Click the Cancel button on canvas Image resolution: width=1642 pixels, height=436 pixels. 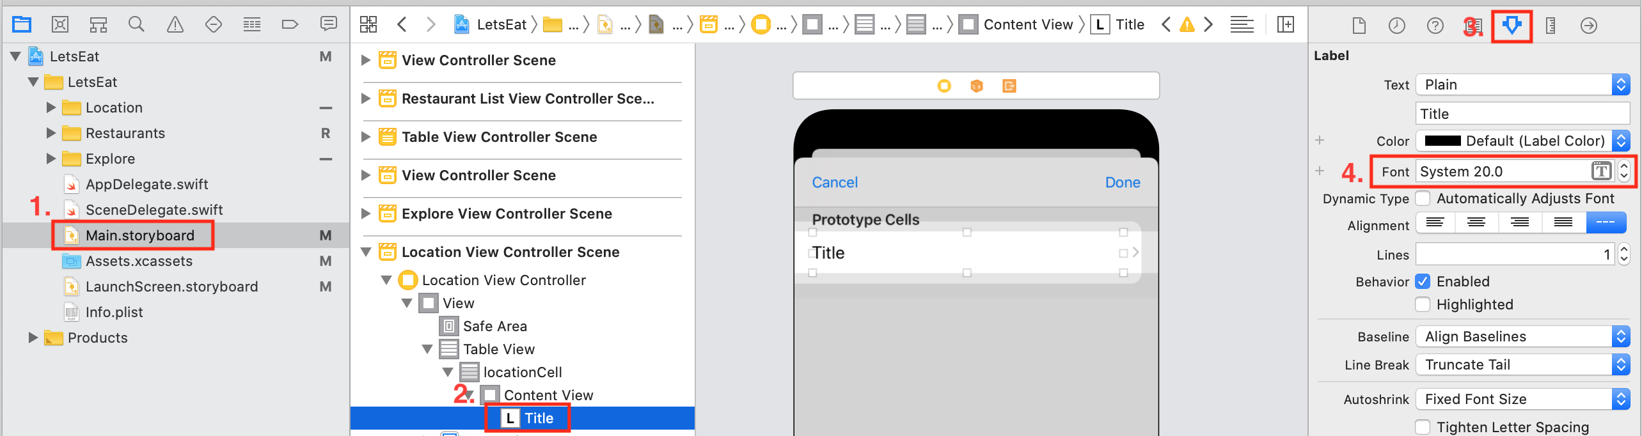835,183
